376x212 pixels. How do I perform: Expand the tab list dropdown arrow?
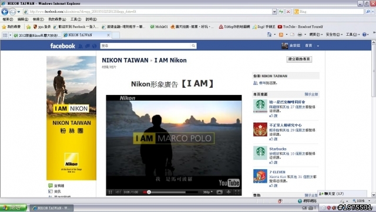point(11,35)
